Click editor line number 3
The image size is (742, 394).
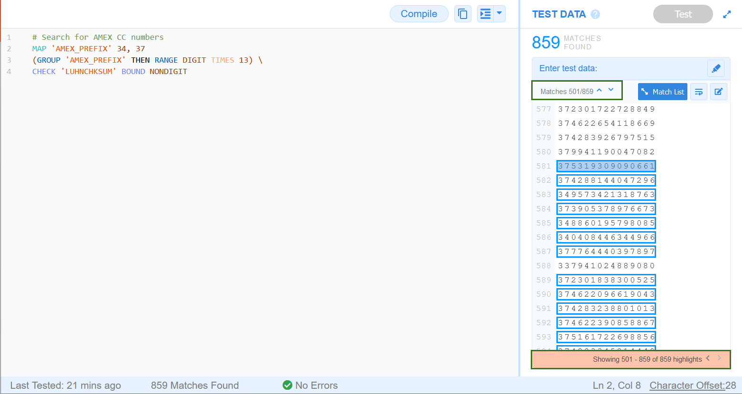(x=9, y=60)
